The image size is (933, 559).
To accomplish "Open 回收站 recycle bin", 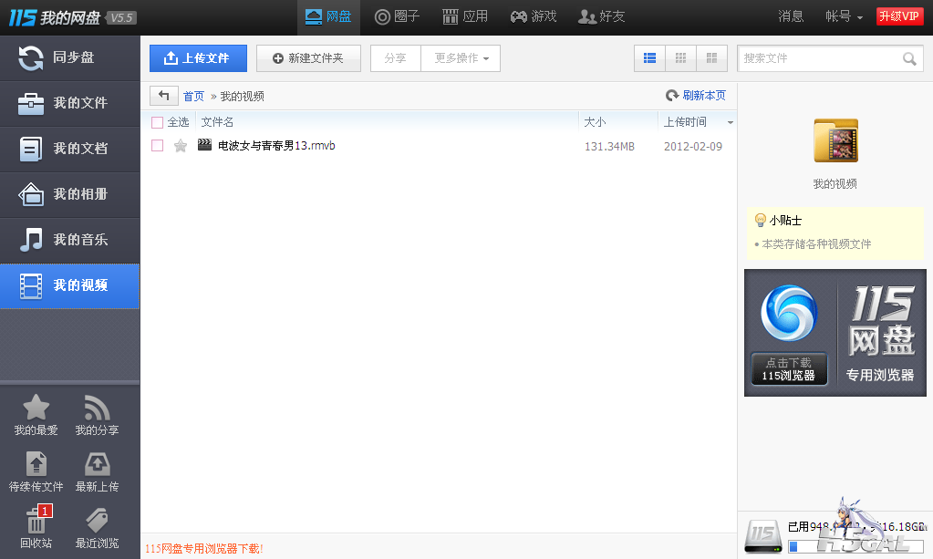I will tap(36, 527).
